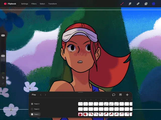Jump to frame number 7 marker

click(x=111, y=99)
